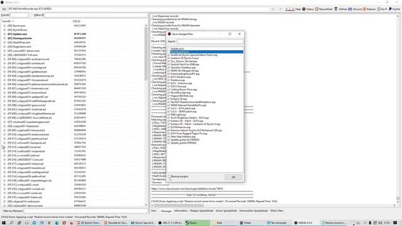Open the nexusmods.com link in the messages log
Screen dimensions: 402x226
click(x=187, y=189)
